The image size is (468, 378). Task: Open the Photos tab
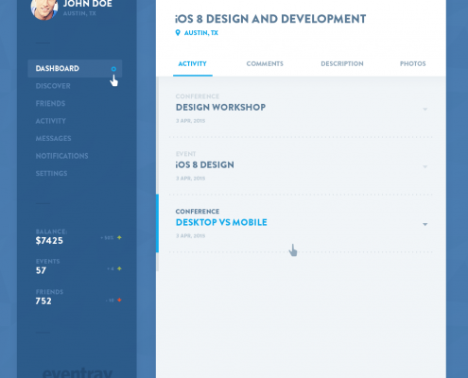click(413, 63)
